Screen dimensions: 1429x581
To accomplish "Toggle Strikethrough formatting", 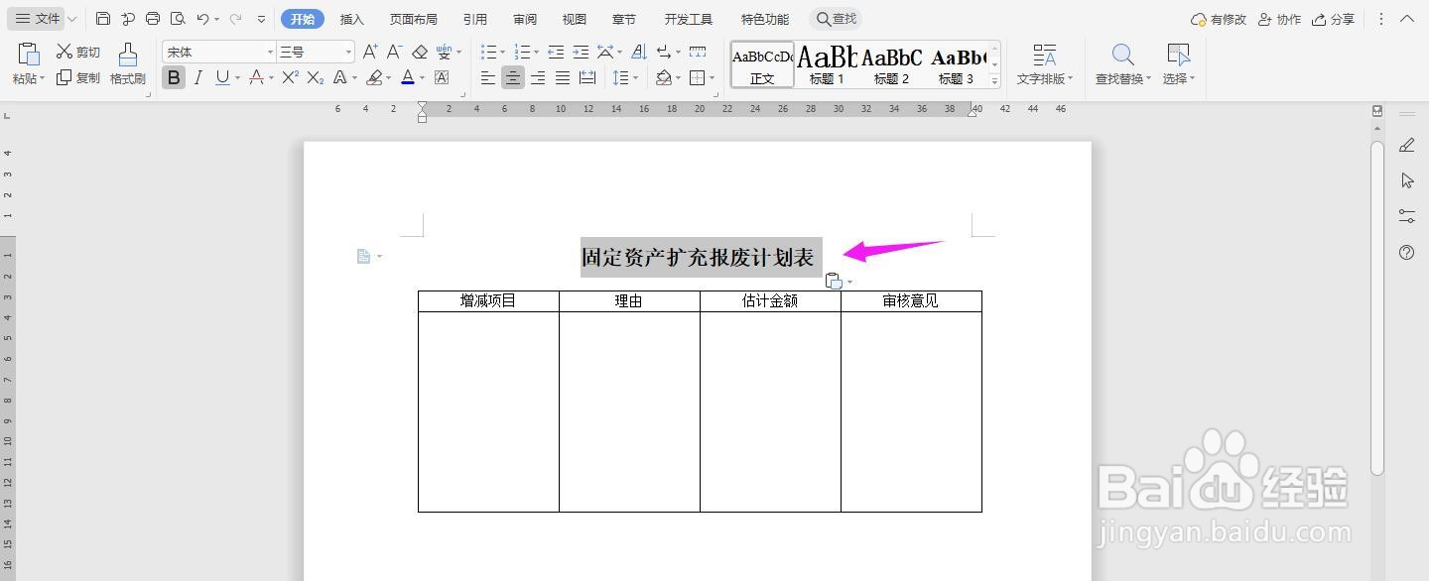I will coord(256,77).
